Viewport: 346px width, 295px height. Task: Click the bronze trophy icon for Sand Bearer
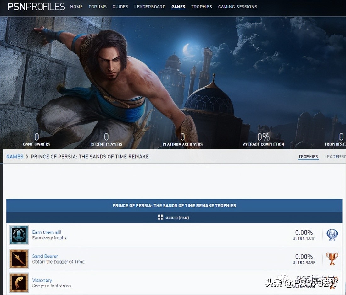click(332, 259)
